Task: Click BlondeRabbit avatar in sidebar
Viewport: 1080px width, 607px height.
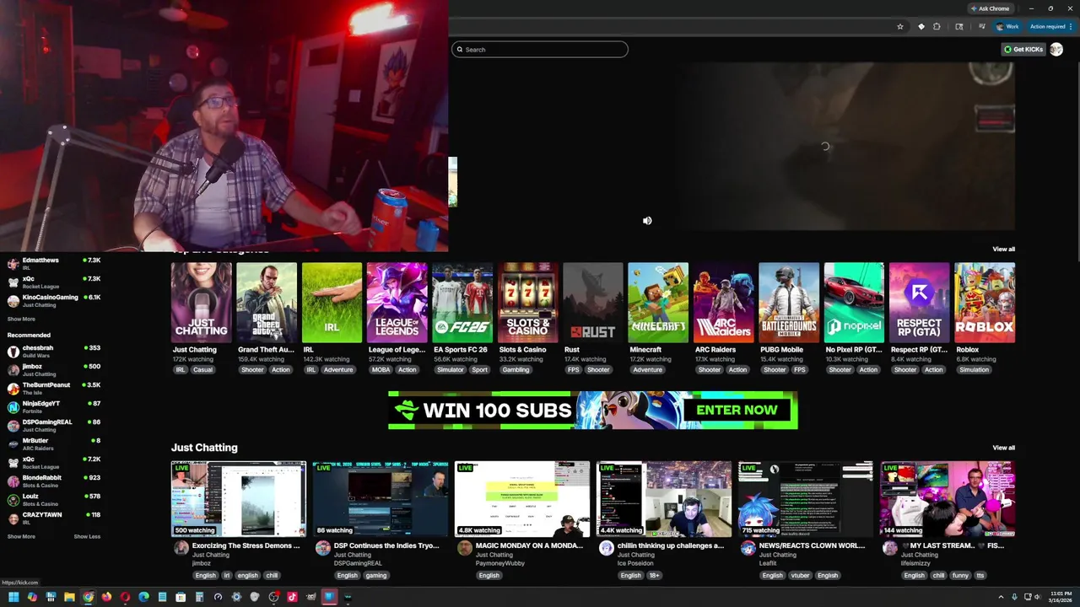Action: pyautogui.click(x=13, y=481)
